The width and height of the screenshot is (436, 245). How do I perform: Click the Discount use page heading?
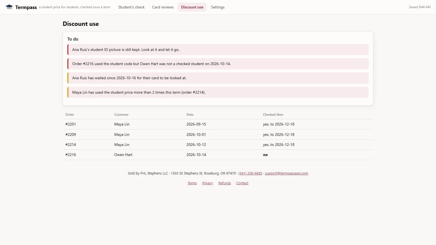click(x=81, y=24)
